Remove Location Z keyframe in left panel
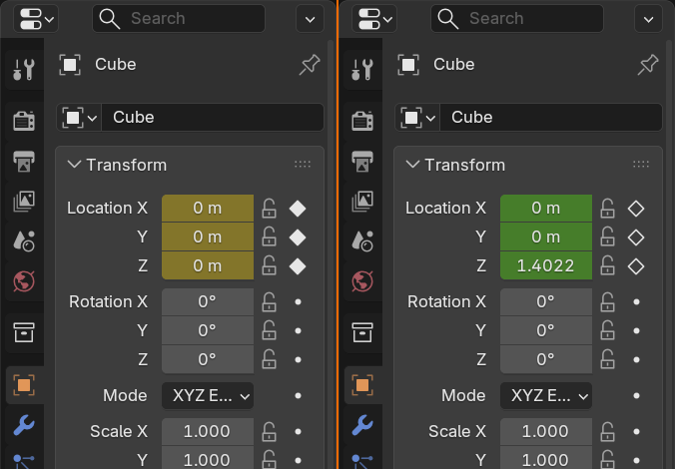 tap(298, 266)
